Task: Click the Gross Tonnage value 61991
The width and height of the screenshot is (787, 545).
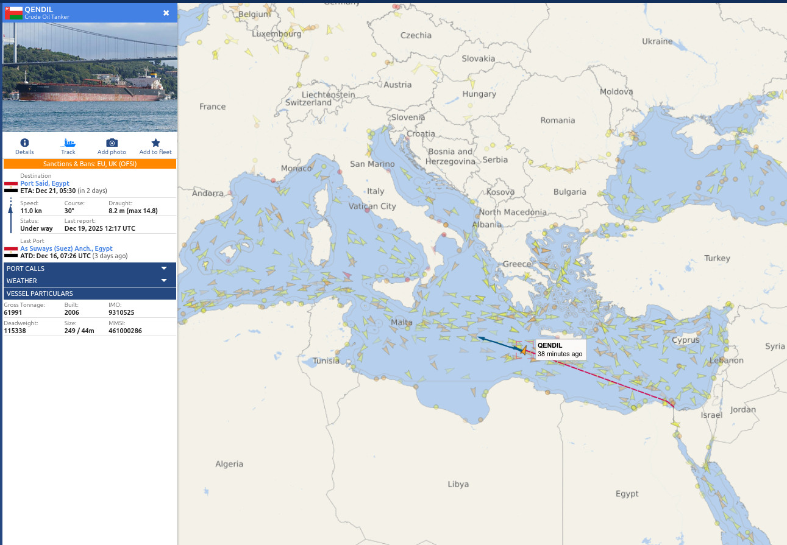Action: 13,312
